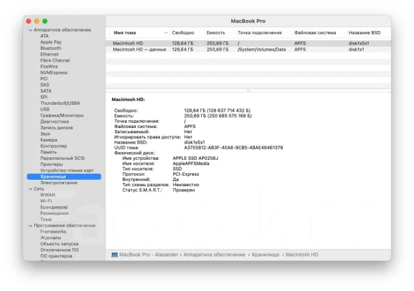Screen dimensions: 414x291
Task: Select Тома under Сеть
Action: pos(46,219)
